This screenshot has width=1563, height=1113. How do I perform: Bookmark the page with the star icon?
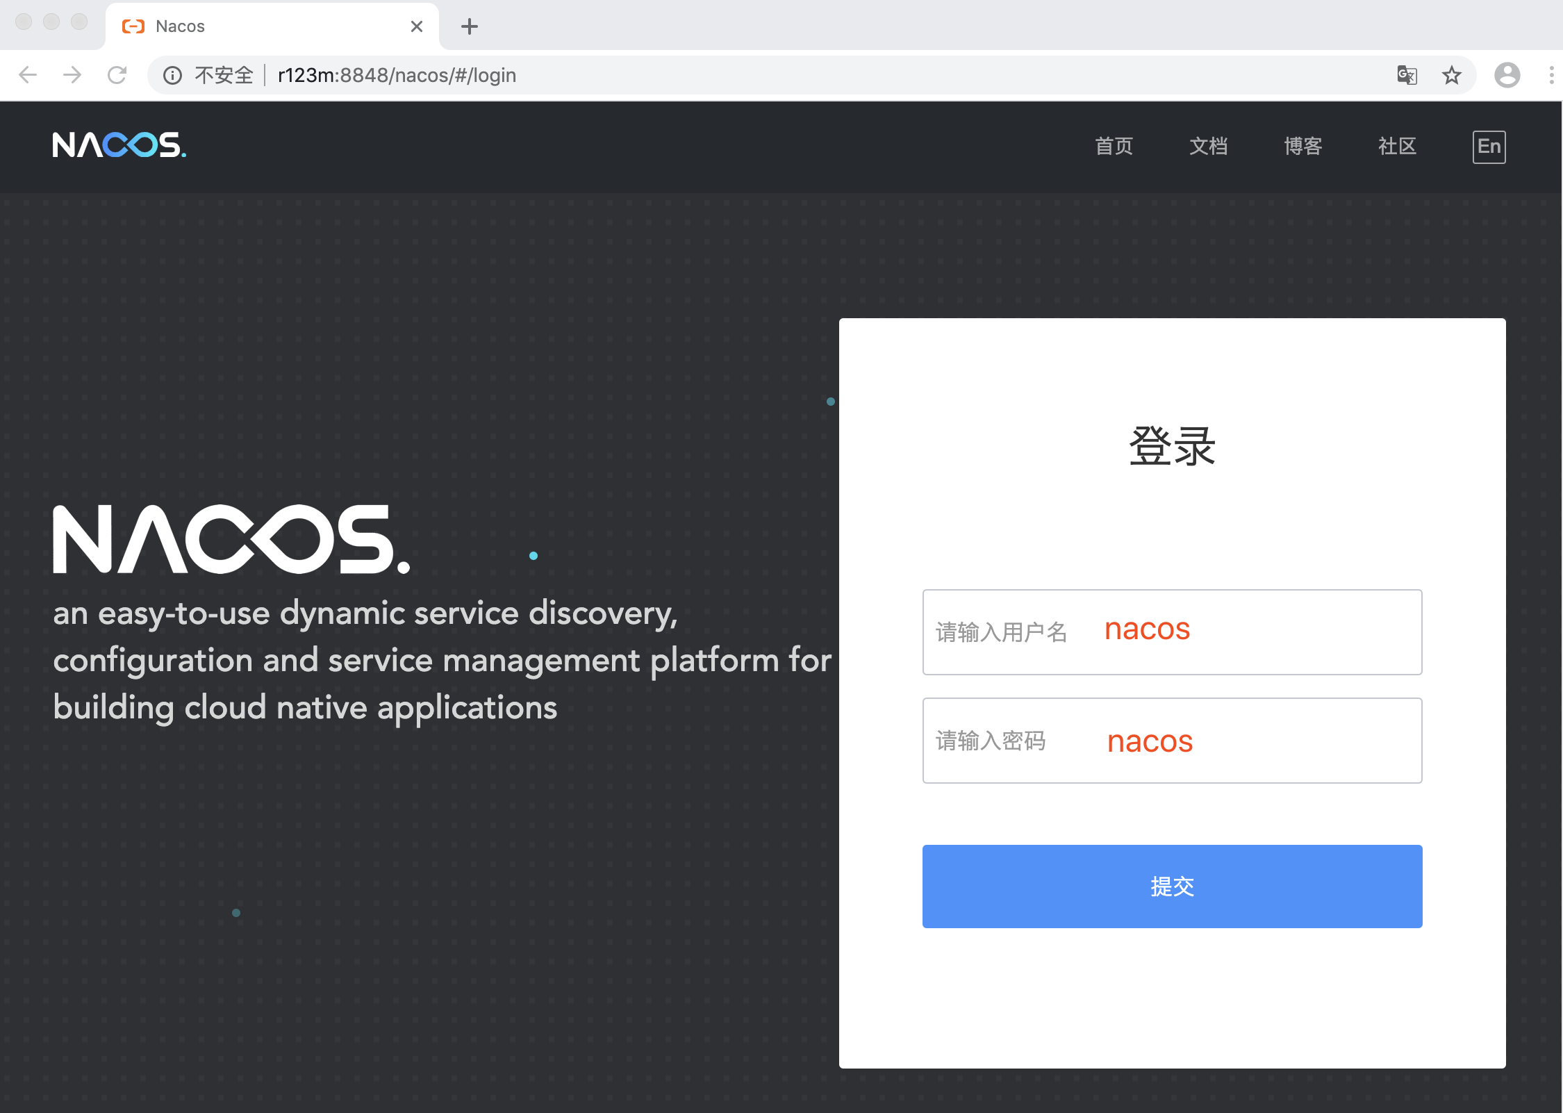[x=1452, y=74]
